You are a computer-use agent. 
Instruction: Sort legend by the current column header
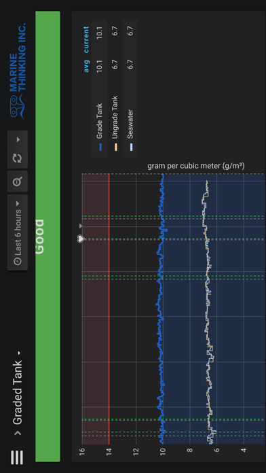[86, 39]
